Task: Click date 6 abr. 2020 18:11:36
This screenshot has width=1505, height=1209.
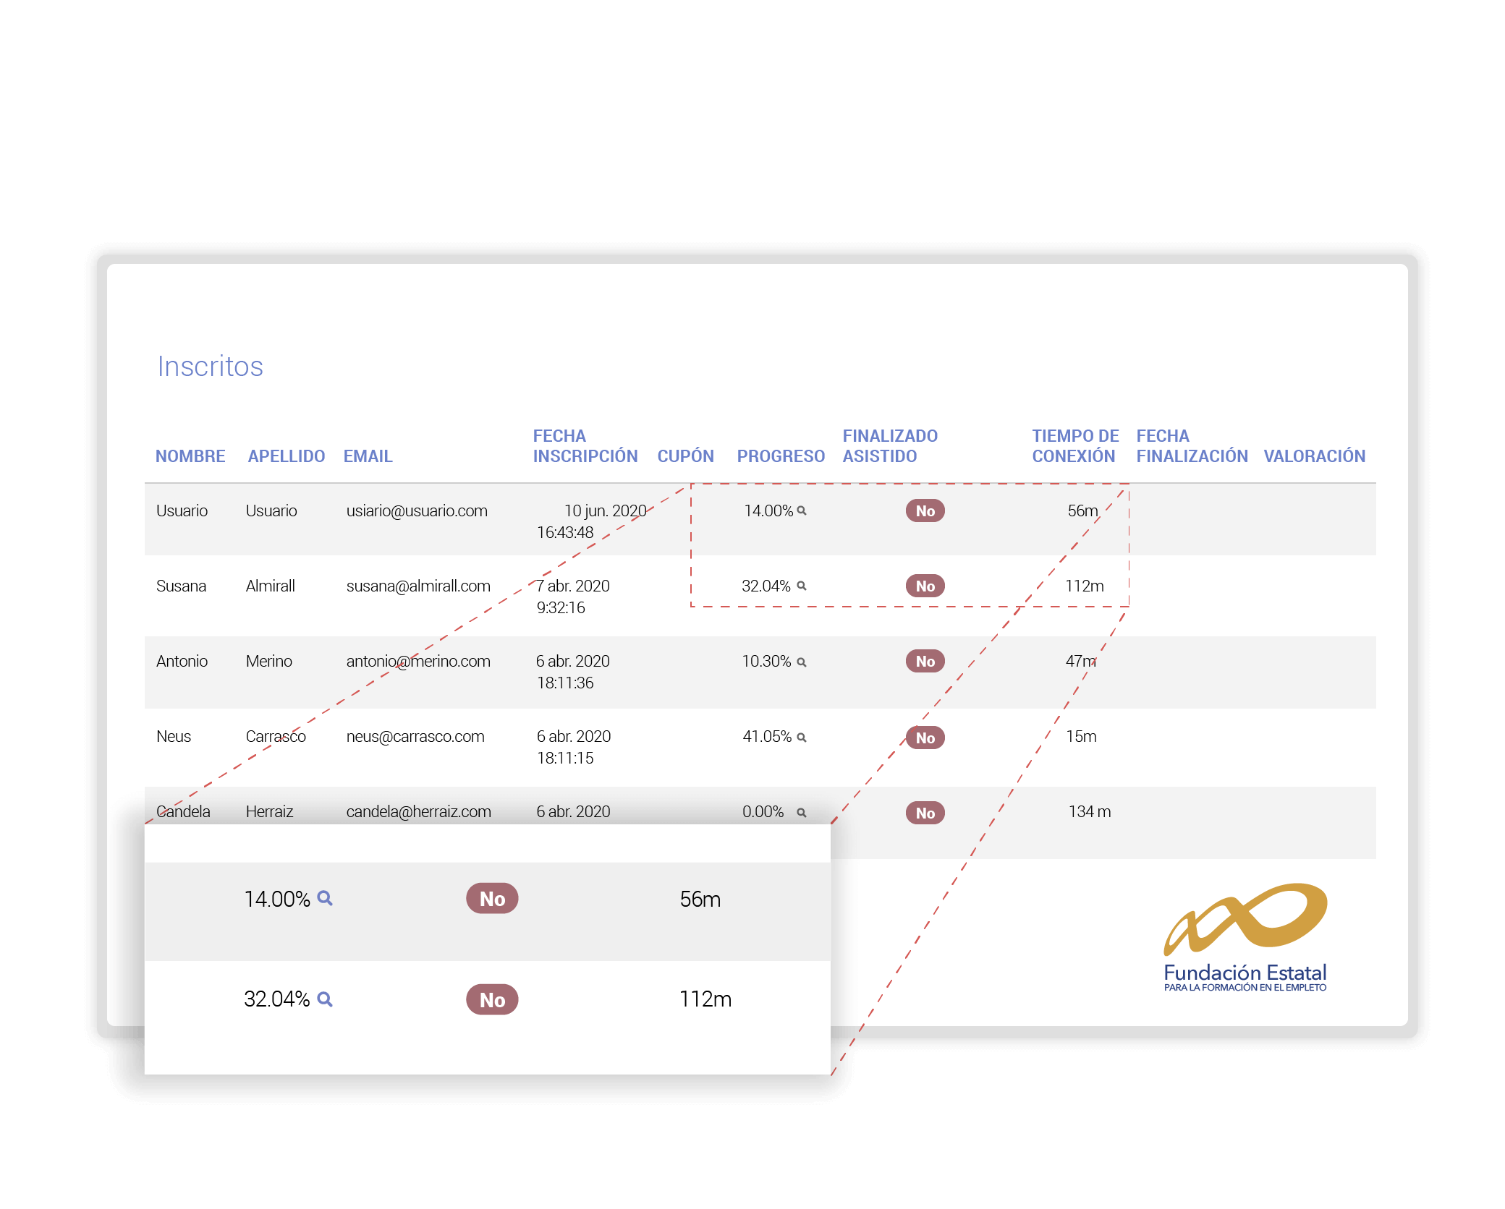Action: [573, 672]
